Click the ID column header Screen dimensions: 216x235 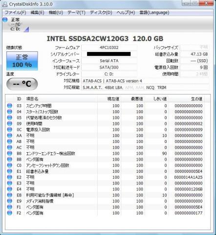[x=19, y=99]
